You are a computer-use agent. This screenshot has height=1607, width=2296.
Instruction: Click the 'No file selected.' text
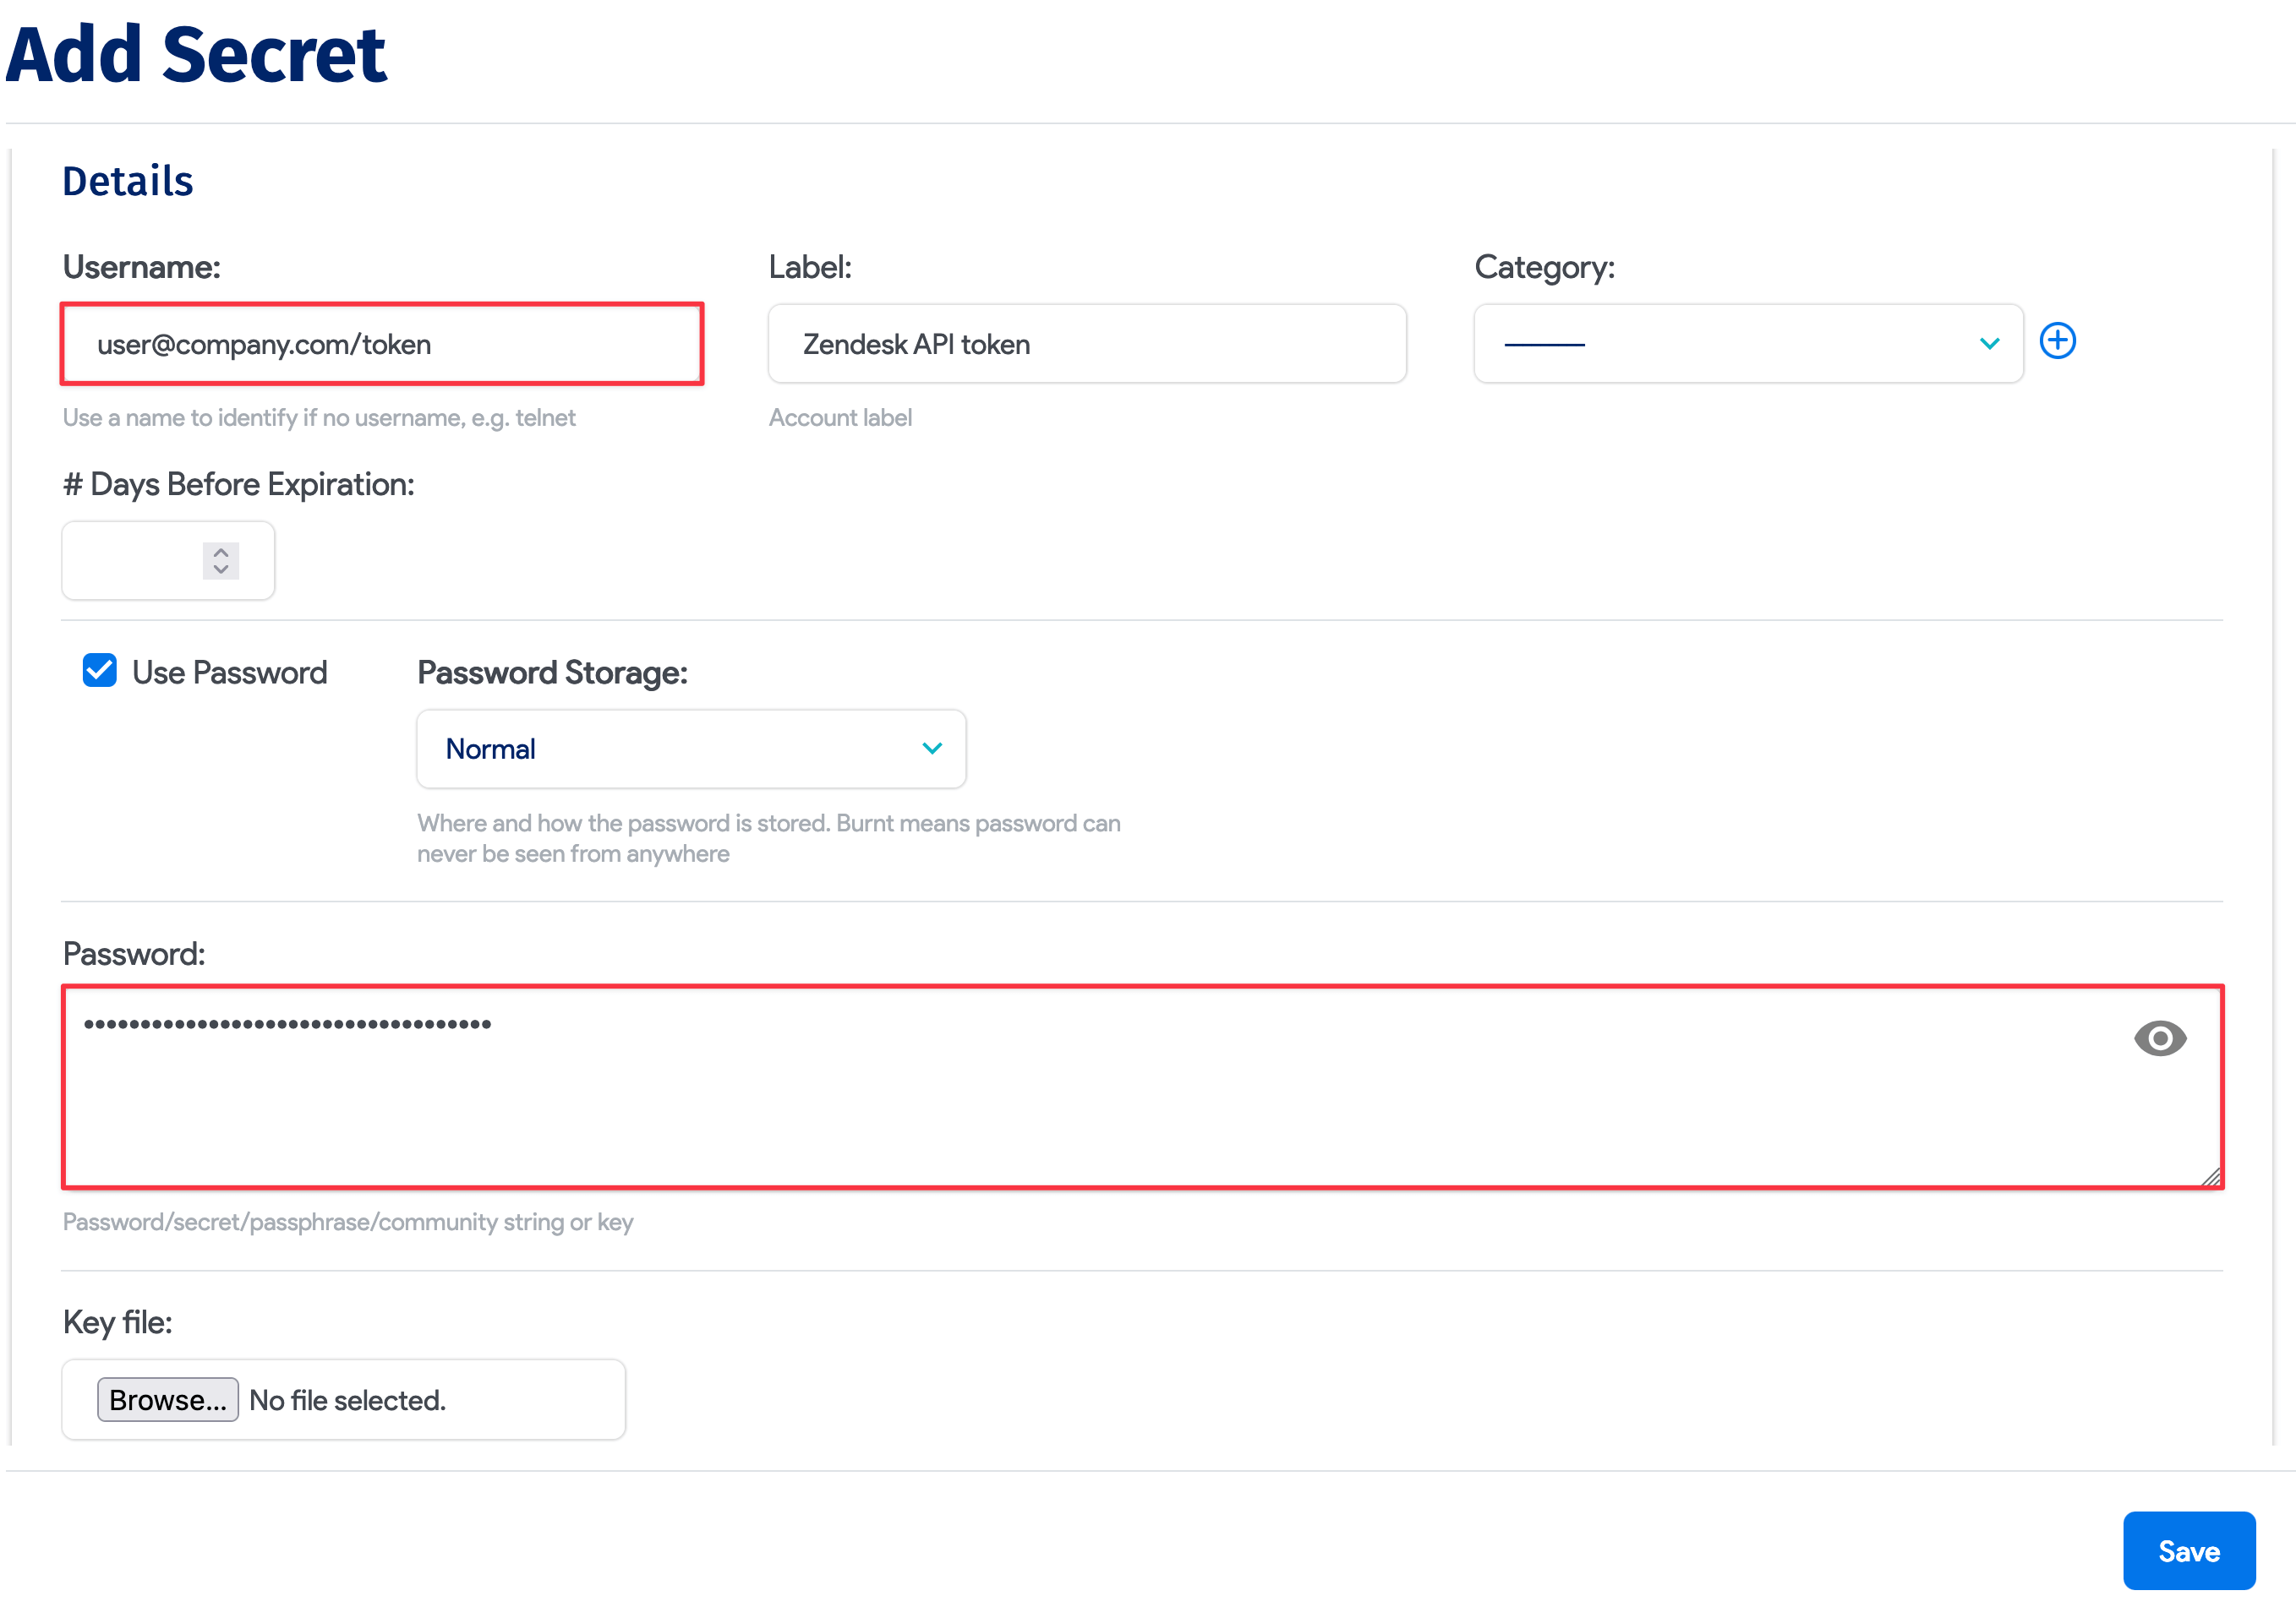click(347, 1400)
